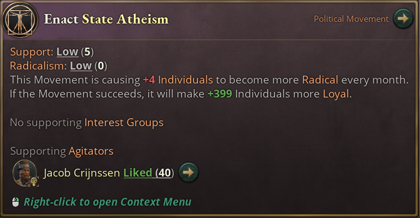Click the 'Political Movement' label
This screenshot has width=420, height=218.
351,19
